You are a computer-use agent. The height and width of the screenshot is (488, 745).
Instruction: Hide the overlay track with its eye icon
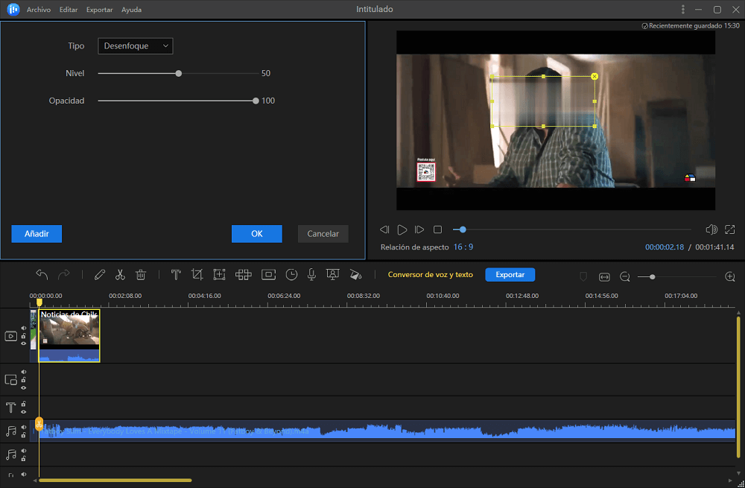click(x=24, y=387)
